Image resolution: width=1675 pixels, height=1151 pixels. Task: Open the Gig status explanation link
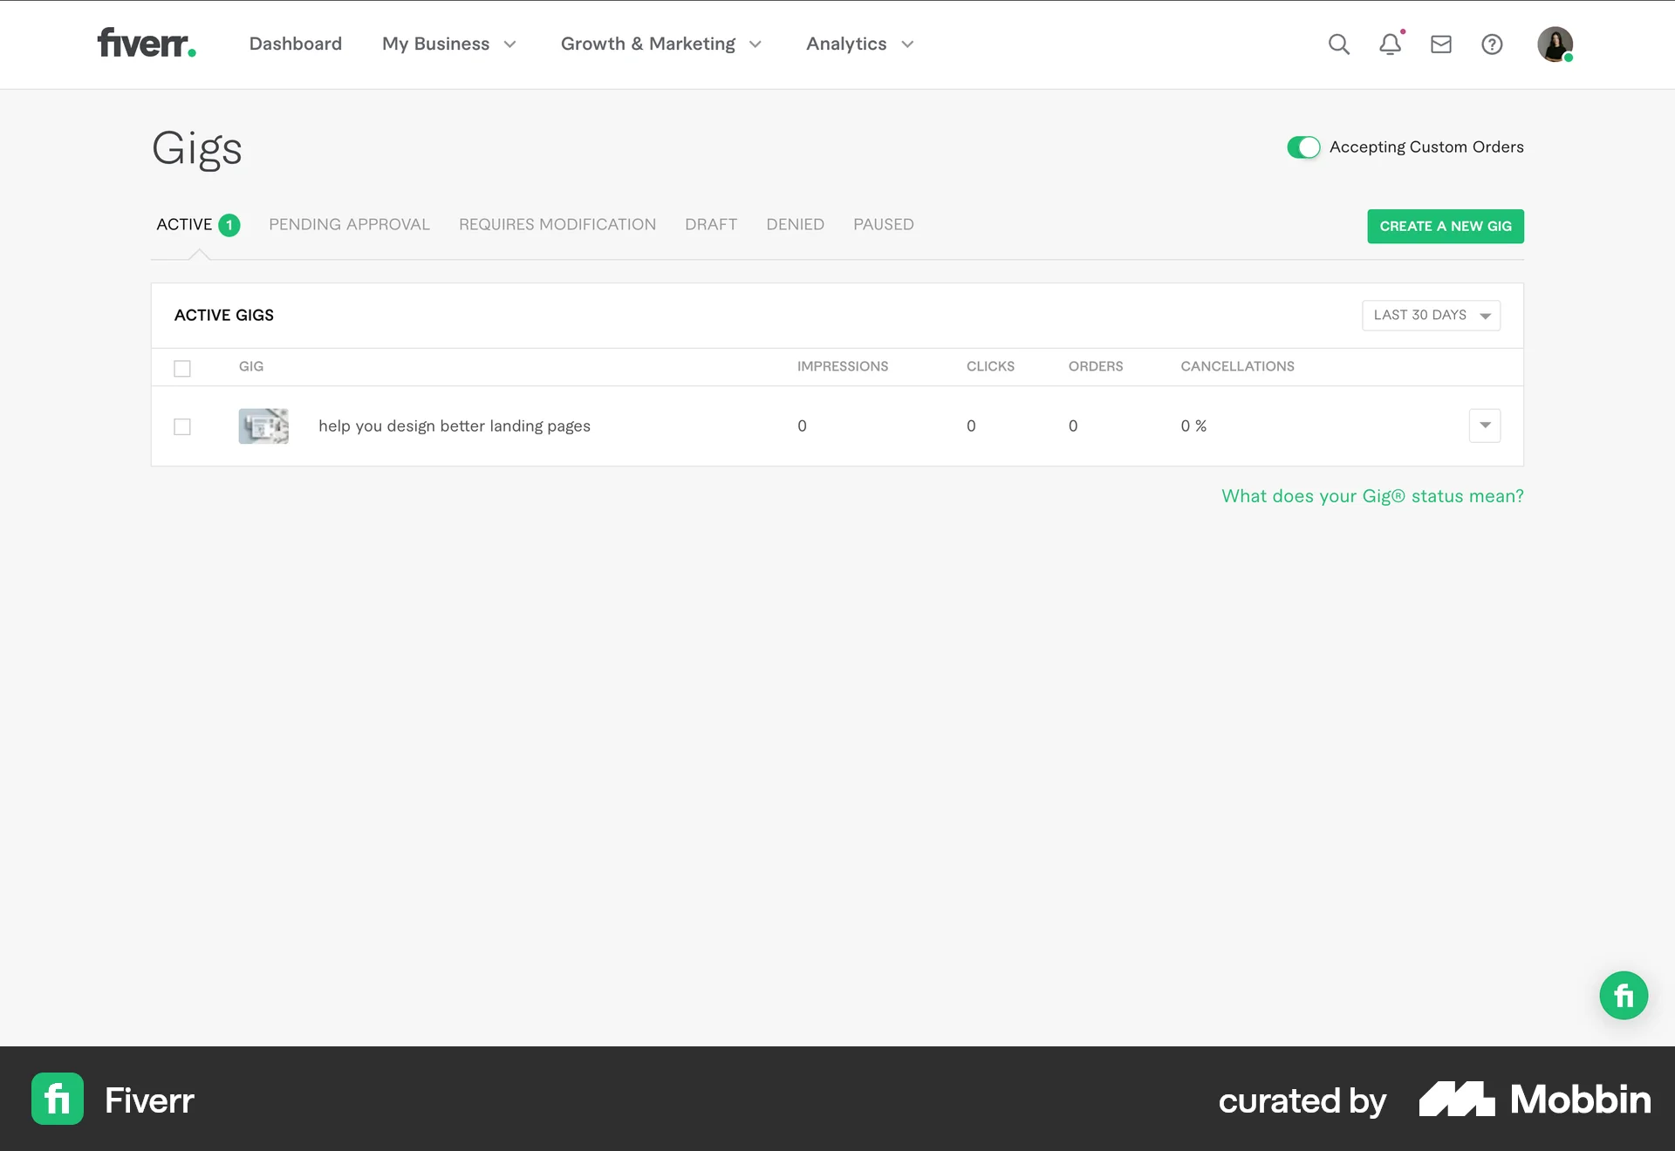tap(1371, 495)
